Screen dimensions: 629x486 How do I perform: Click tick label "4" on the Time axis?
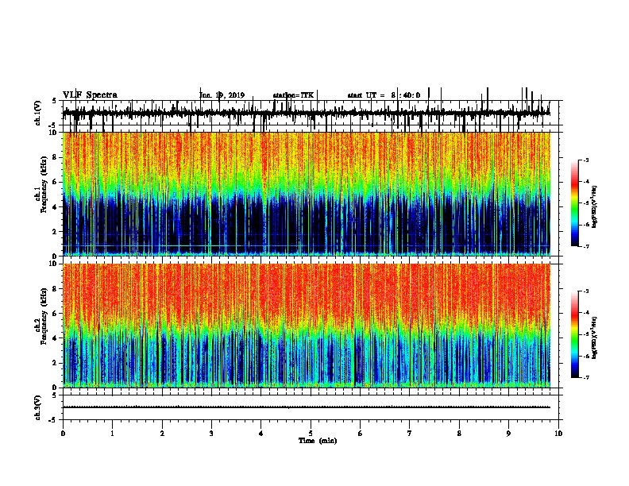point(261,434)
